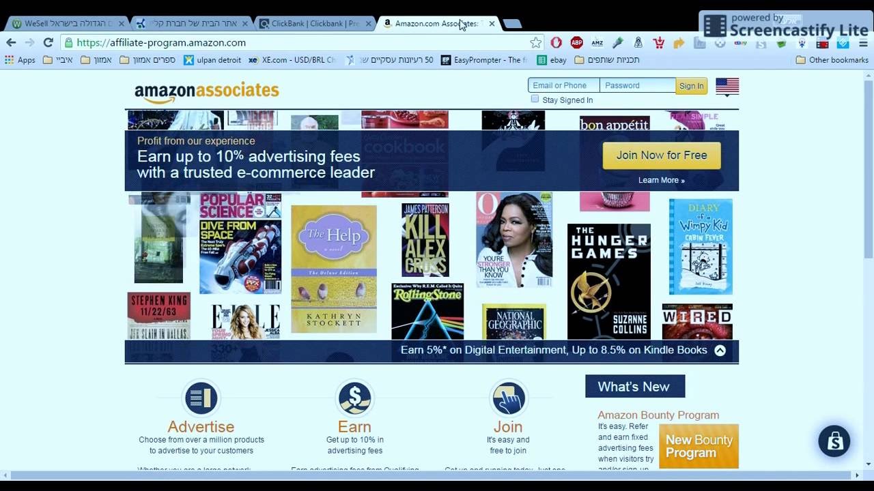Screen dimensions: 874x491
Task: Click the floating shopping bag lock icon
Action: 834,441
